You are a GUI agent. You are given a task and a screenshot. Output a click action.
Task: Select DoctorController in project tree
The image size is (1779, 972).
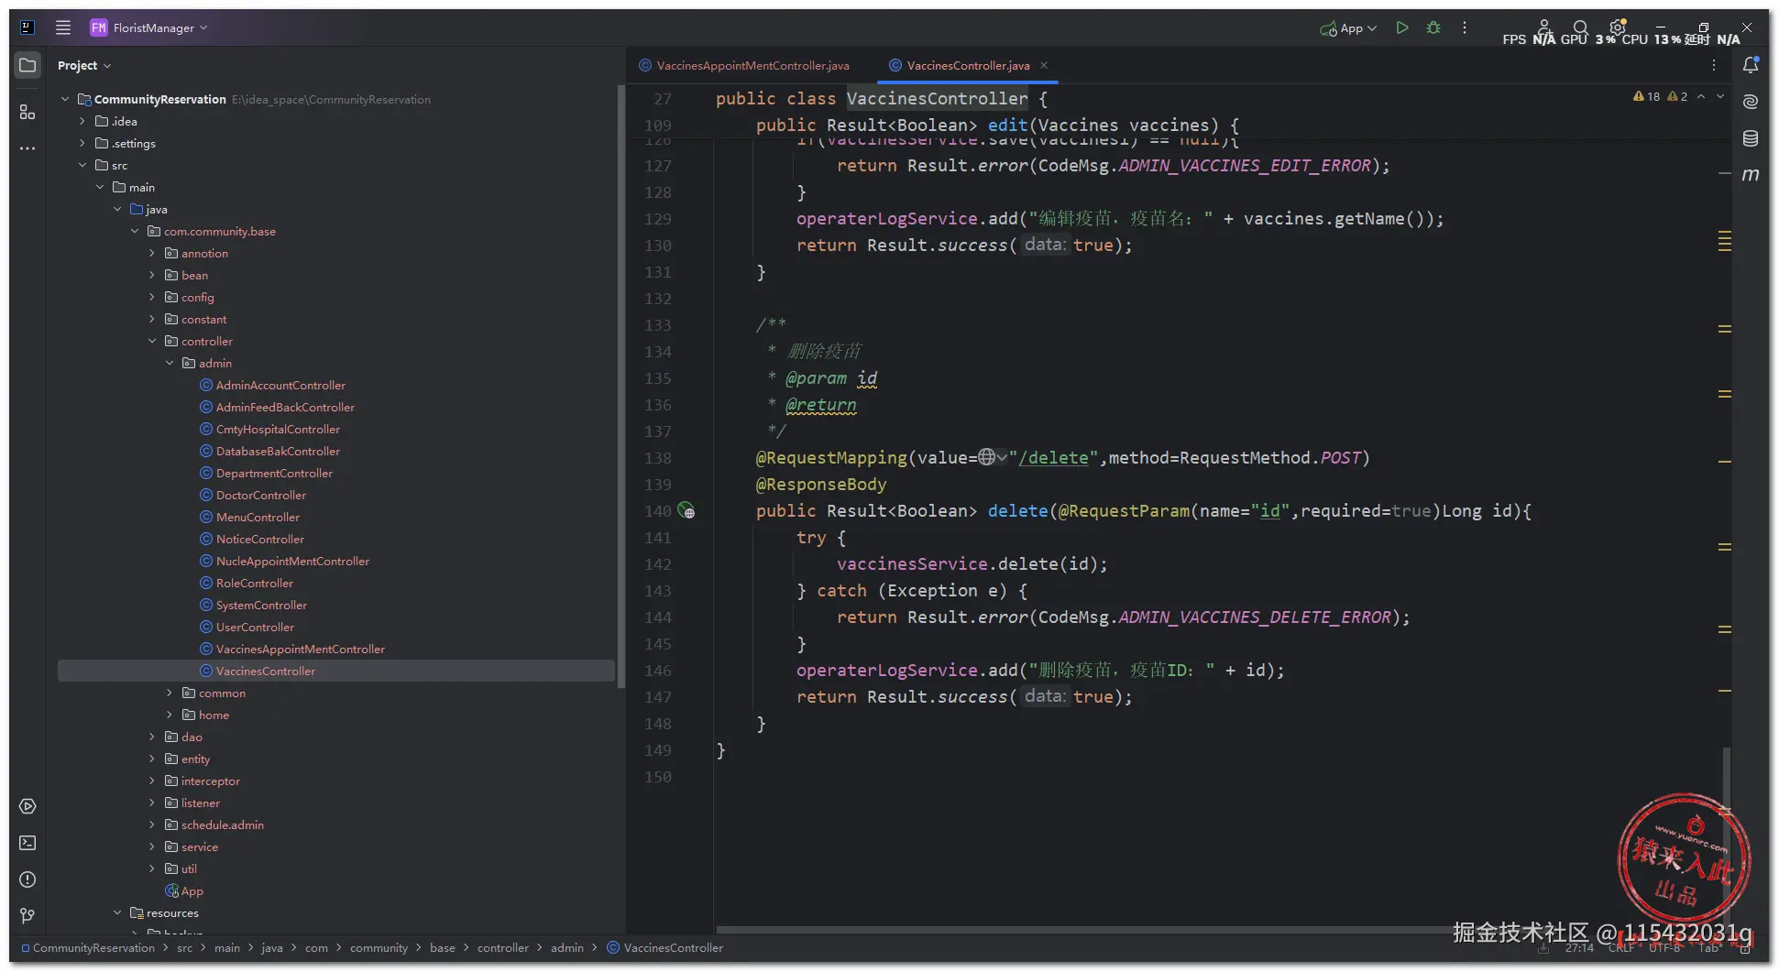[261, 495]
